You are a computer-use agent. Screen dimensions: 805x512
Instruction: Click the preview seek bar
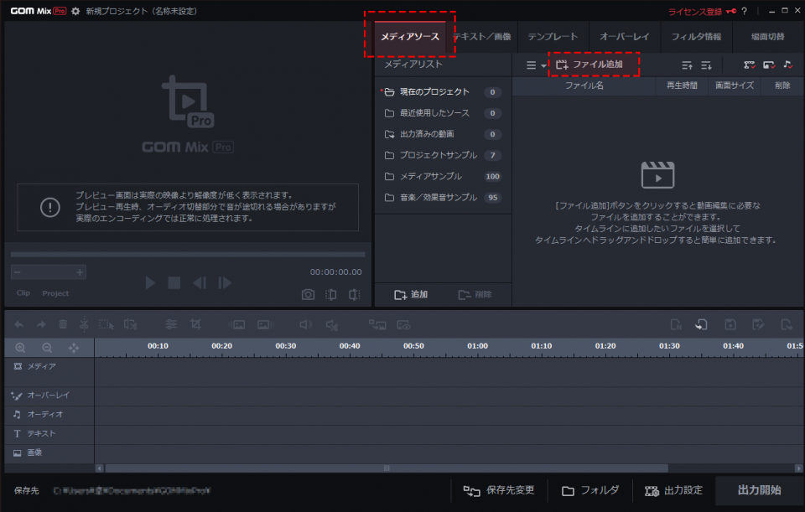188,255
